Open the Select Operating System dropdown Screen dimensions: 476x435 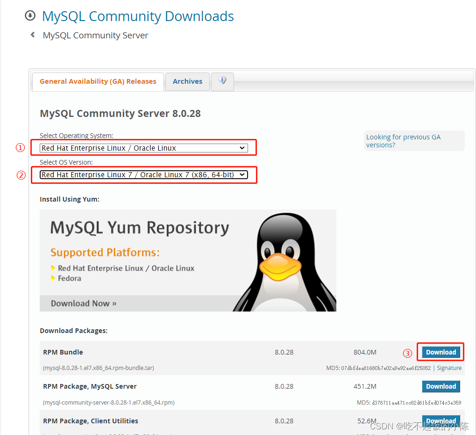click(143, 148)
